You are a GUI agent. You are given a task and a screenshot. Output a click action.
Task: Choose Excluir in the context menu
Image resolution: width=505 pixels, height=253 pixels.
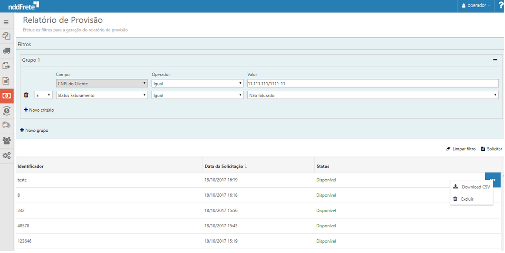click(x=467, y=199)
